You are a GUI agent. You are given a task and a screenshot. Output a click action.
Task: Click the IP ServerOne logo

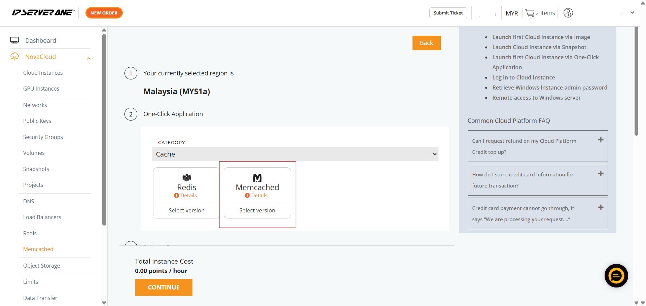(43, 13)
